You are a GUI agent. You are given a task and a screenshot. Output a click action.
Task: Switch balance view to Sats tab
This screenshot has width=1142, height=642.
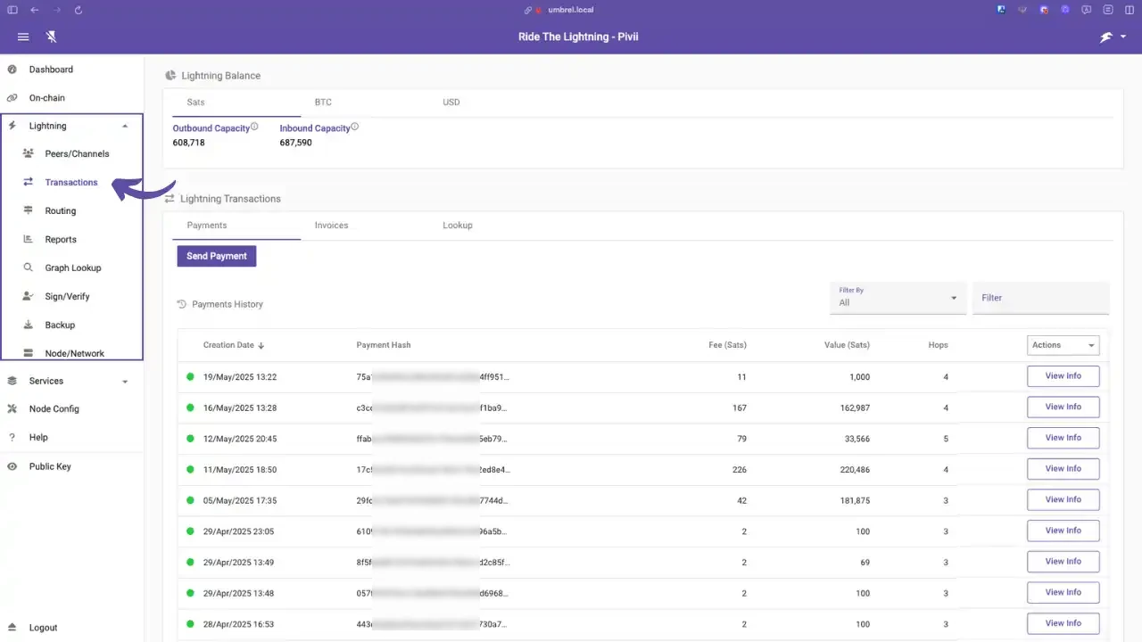[x=195, y=103]
